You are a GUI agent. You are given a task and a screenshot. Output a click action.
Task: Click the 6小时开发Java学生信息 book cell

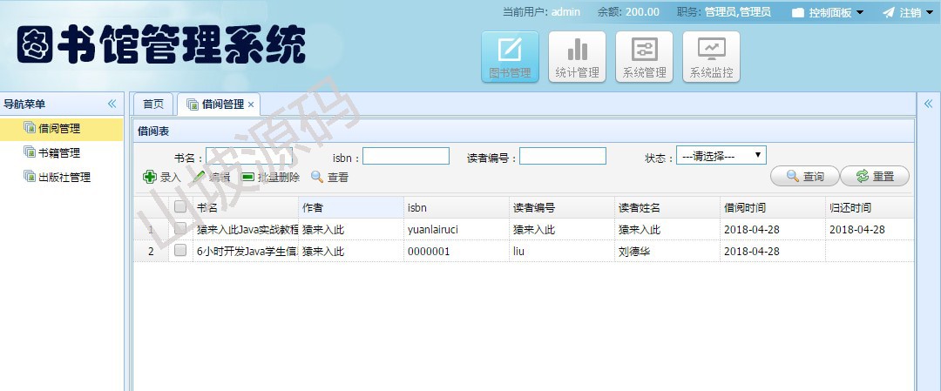point(246,252)
